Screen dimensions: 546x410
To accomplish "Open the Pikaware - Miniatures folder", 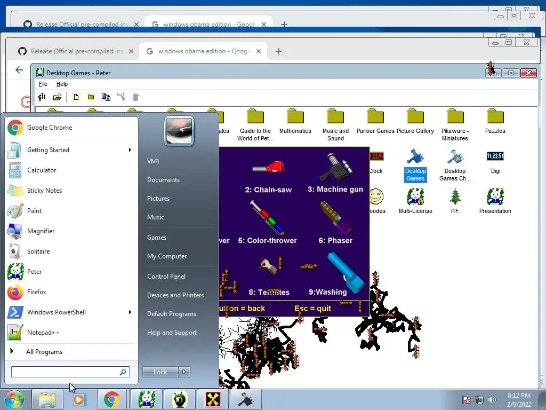I will click(x=455, y=125).
